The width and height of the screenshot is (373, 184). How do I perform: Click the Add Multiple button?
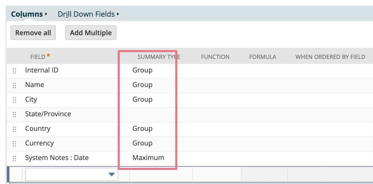pos(91,33)
